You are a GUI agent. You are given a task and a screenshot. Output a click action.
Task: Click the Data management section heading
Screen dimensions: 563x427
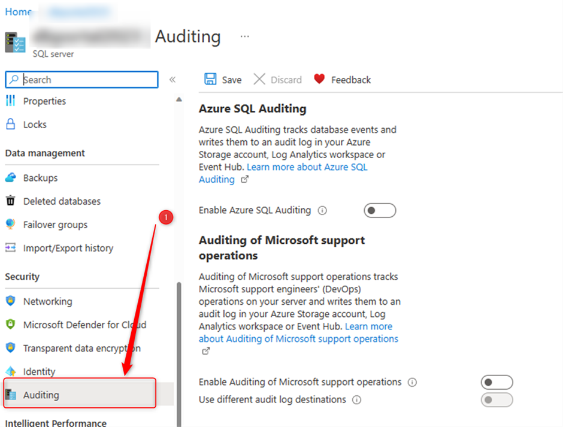click(45, 153)
